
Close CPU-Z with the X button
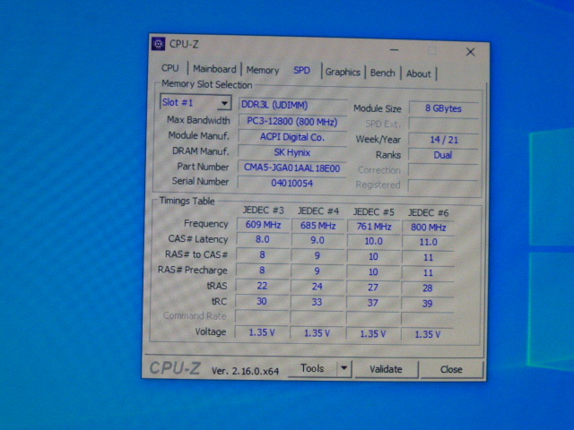pyautogui.click(x=470, y=52)
